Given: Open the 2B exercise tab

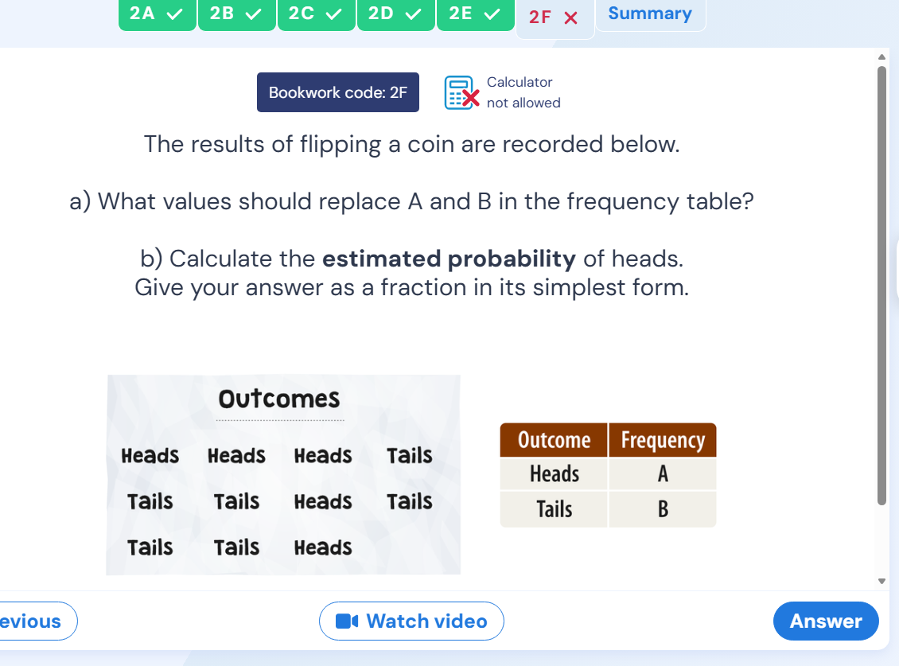Looking at the screenshot, I should click(236, 13).
